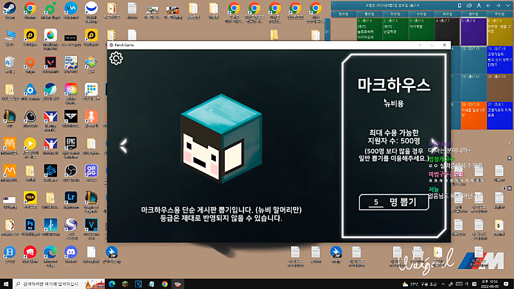Open the Riot Client desktop shortcut
The image size is (514, 289).
click(x=30, y=254)
